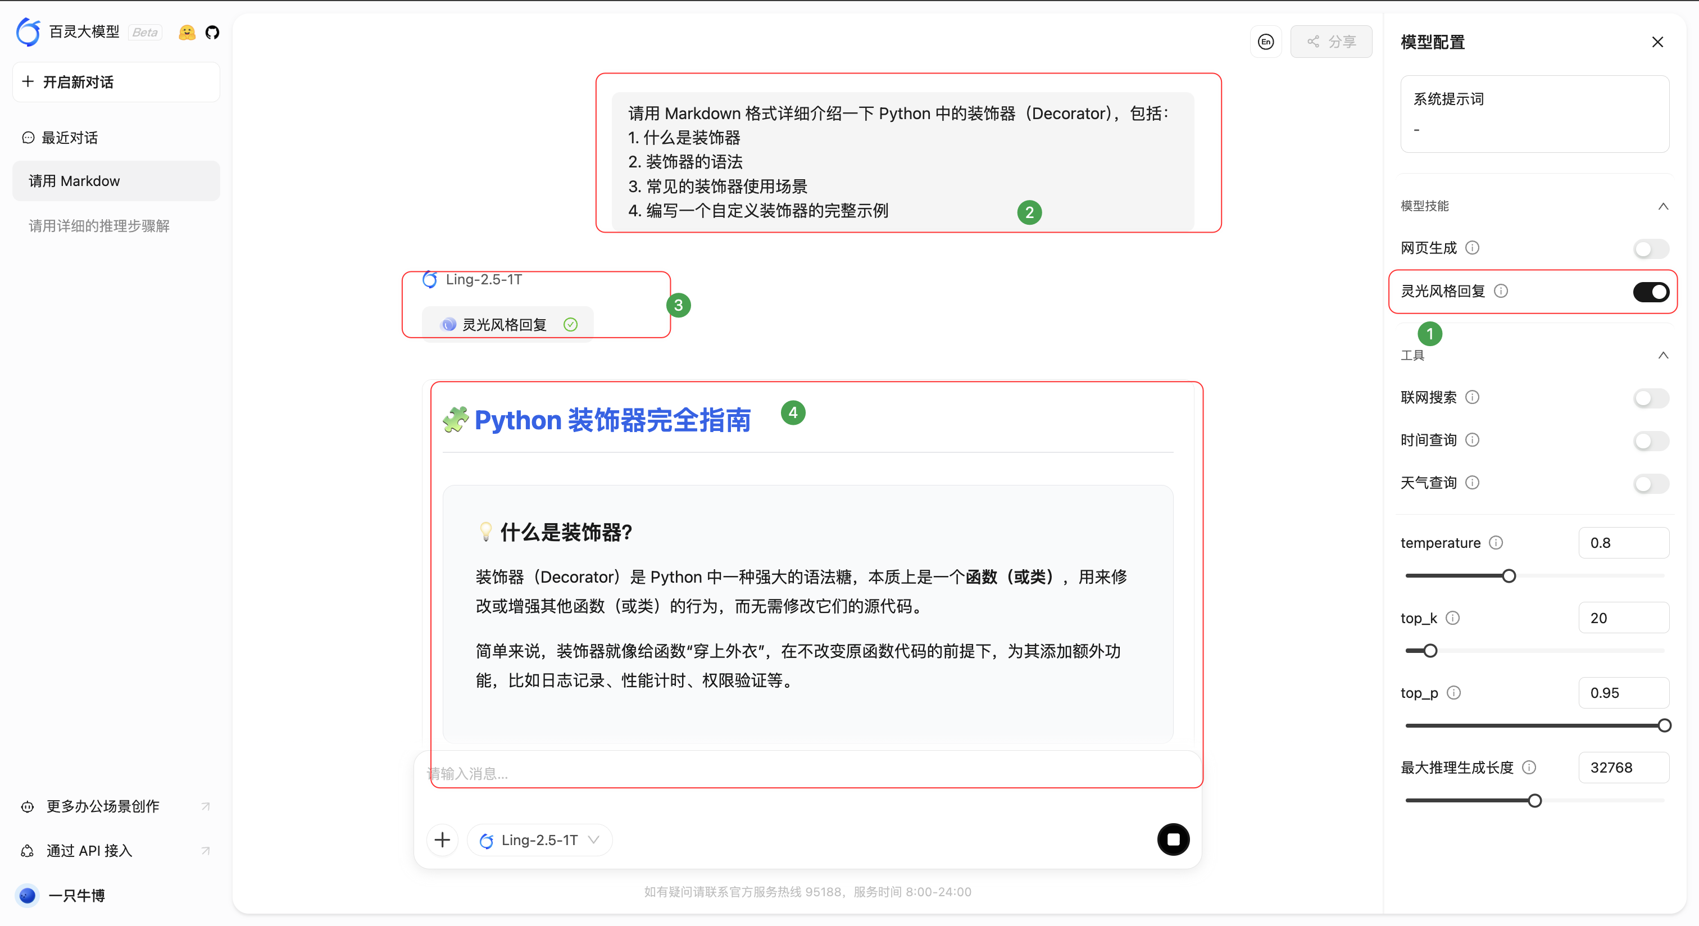Collapse the 模型技能 section
This screenshot has width=1699, height=926.
point(1662,206)
